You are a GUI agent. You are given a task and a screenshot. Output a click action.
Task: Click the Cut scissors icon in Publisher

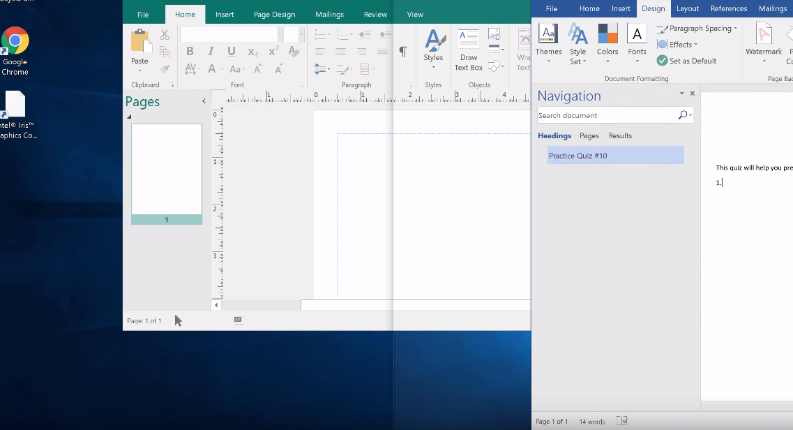click(165, 35)
